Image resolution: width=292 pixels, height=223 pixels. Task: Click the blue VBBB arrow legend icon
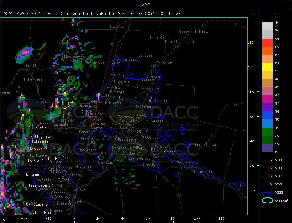(x=267, y=192)
